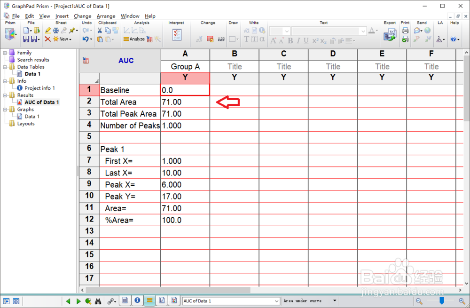Collapse the Results folder
Image resolution: width=470 pixels, height=308 pixels.
(5, 95)
